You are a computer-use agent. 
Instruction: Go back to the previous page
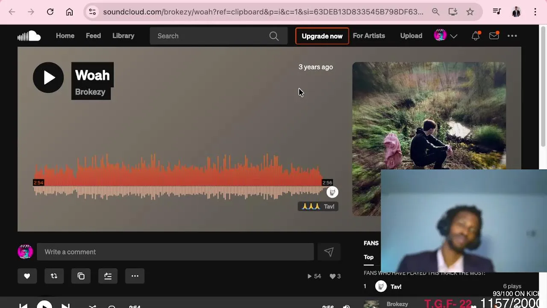[x=12, y=12]
